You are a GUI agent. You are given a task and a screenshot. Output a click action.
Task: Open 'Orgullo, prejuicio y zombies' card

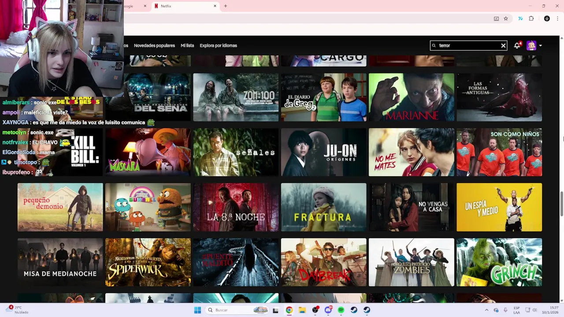(x=411, y=262)
